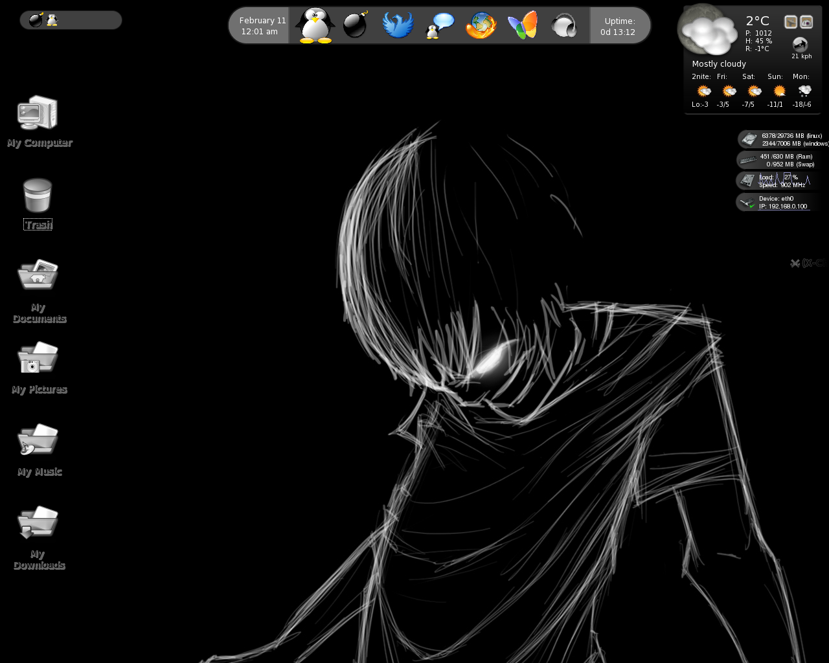Click the H: 45 % humidity reading
Image resolution: width=829 pixels, height=663 pixels.
tap(758, 41)
